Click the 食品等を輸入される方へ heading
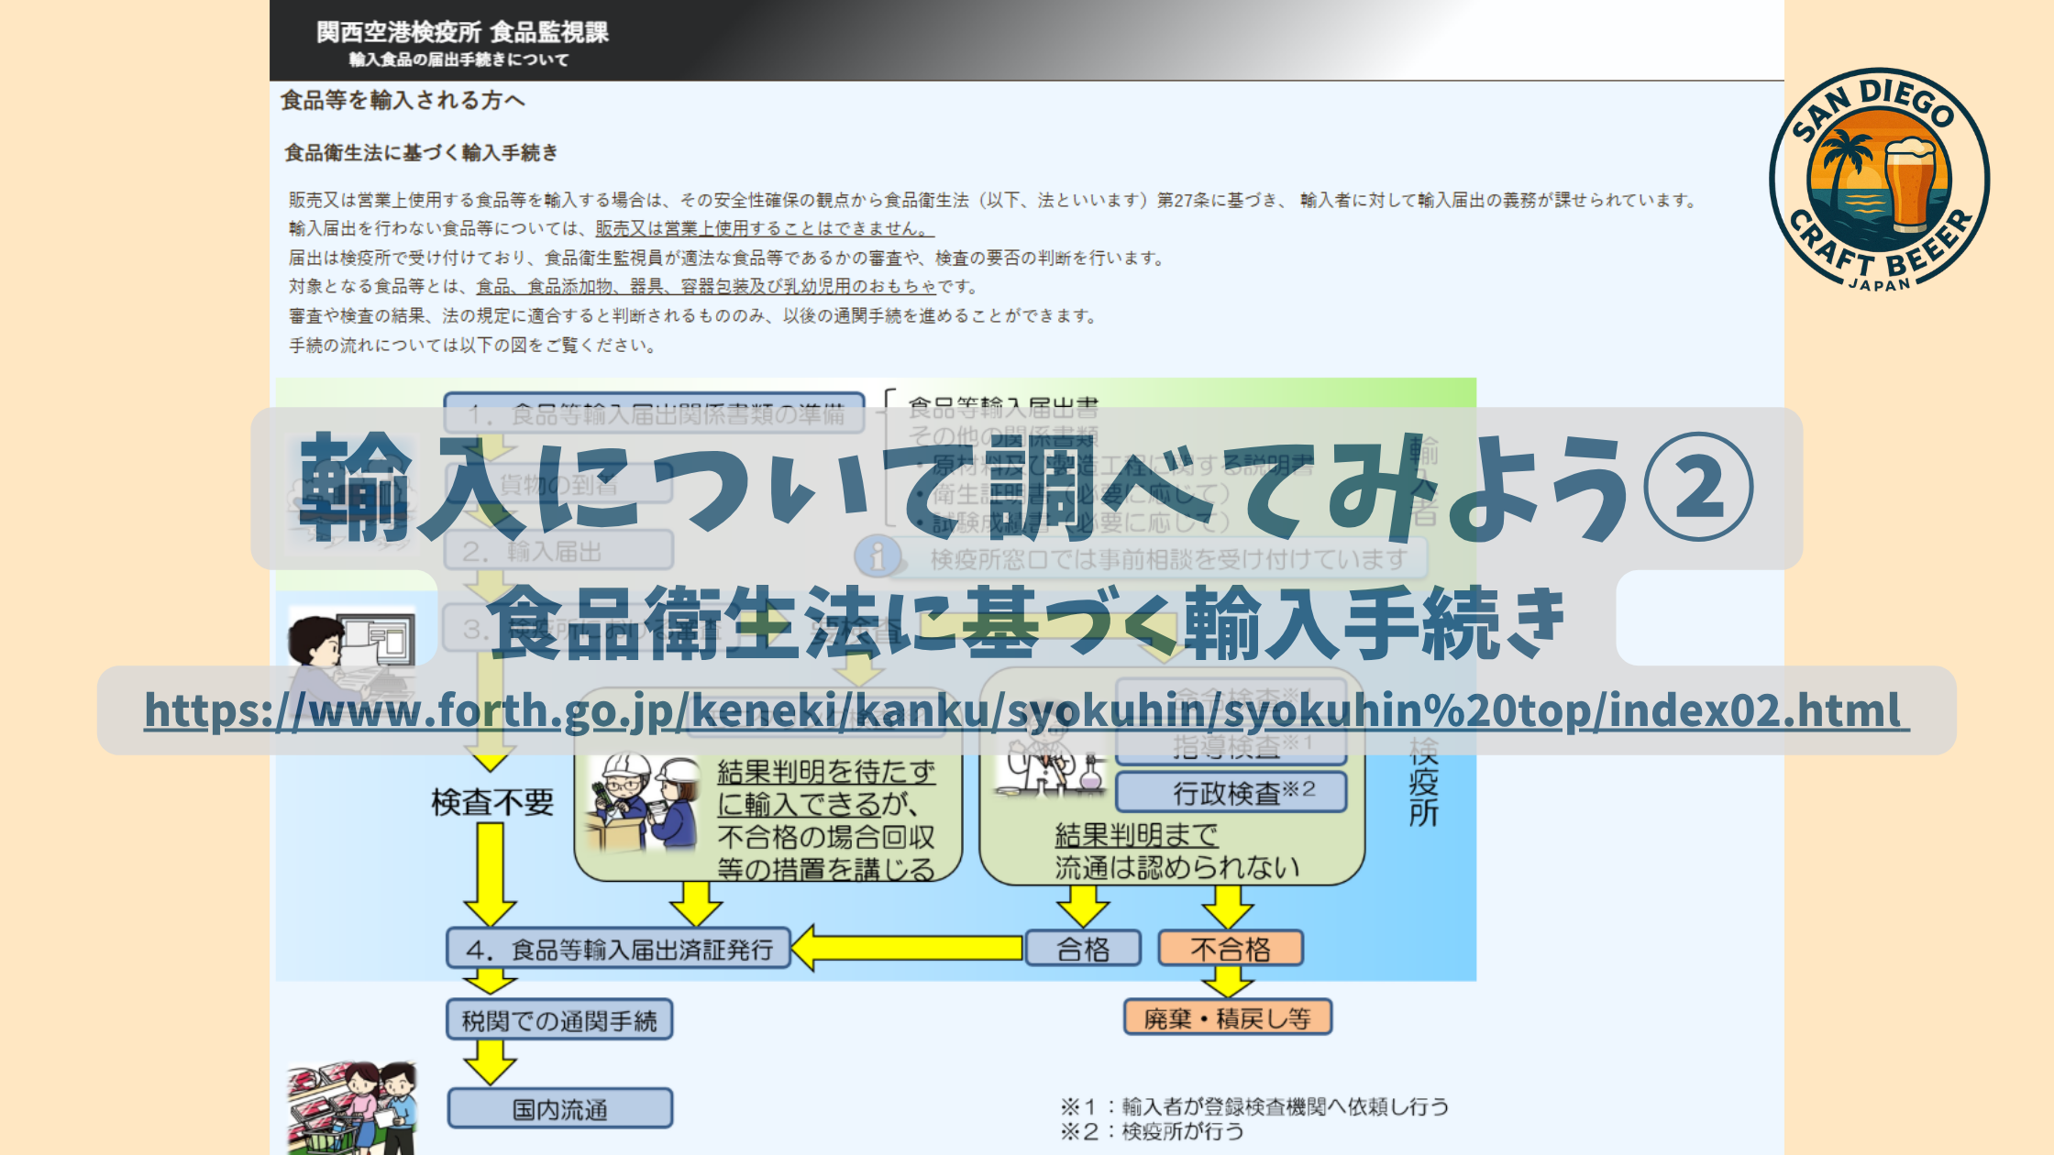Viewport: 2054px width, 1155px height. pyautogui.click(x=403, y=100)
